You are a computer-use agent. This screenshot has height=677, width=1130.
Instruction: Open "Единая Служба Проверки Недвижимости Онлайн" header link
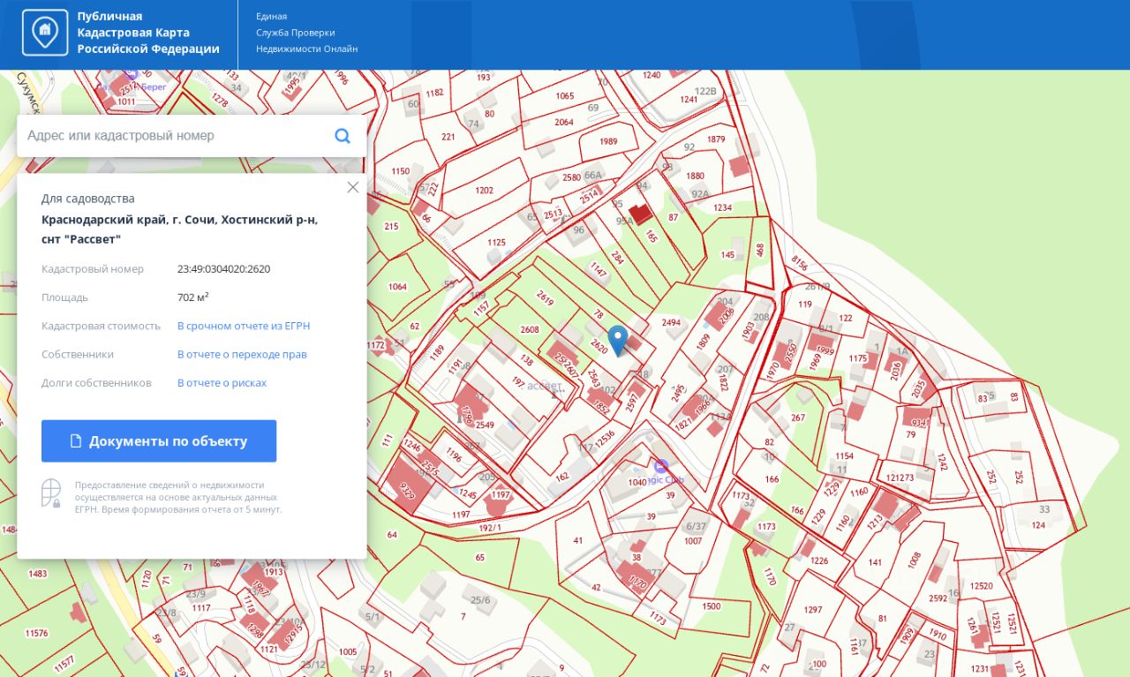point(306,33)
